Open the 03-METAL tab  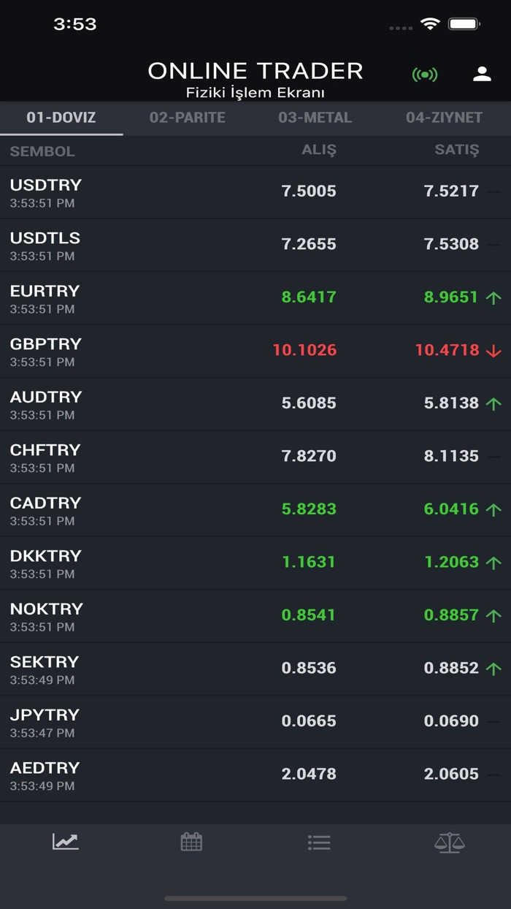tap(315, 118)
